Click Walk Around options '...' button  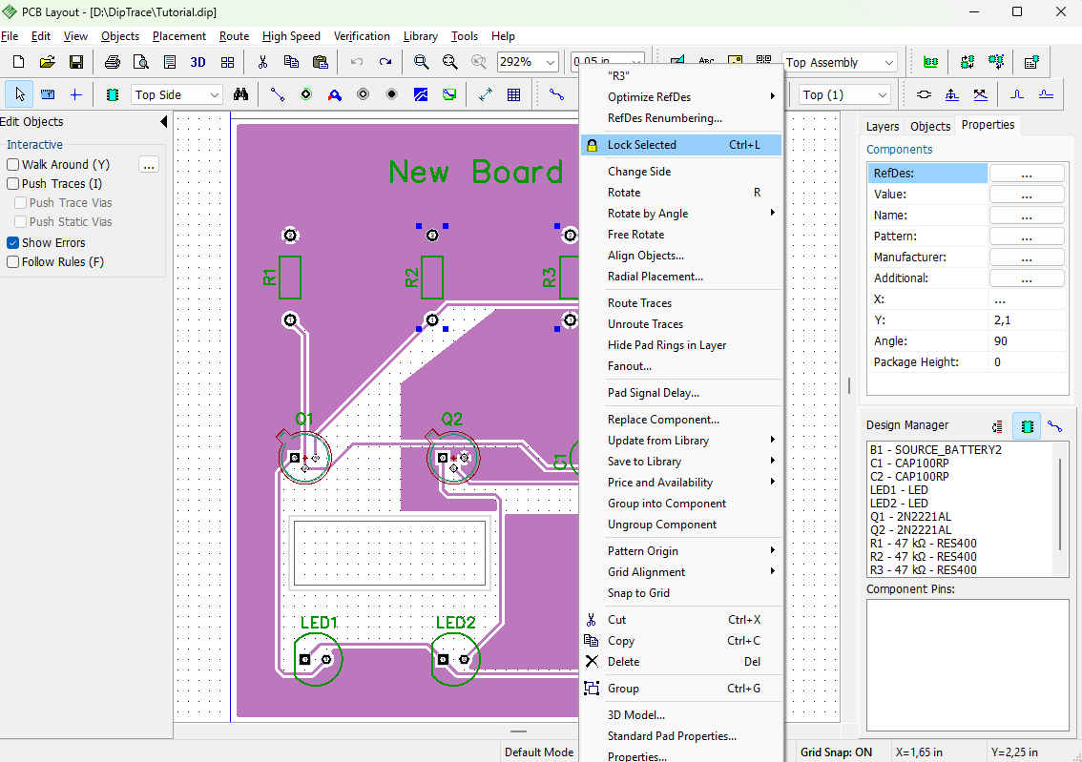[148, 165]
